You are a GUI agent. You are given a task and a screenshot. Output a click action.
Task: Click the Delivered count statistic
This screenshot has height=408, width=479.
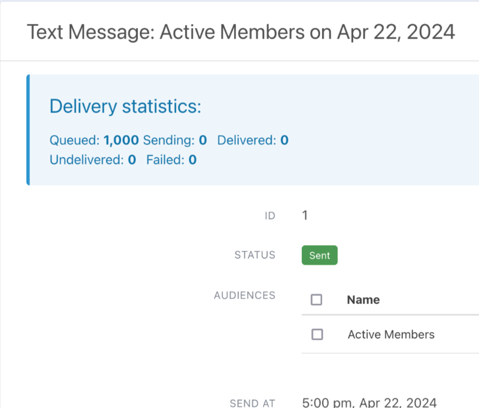pyautogui.click(x=252, y=140)
